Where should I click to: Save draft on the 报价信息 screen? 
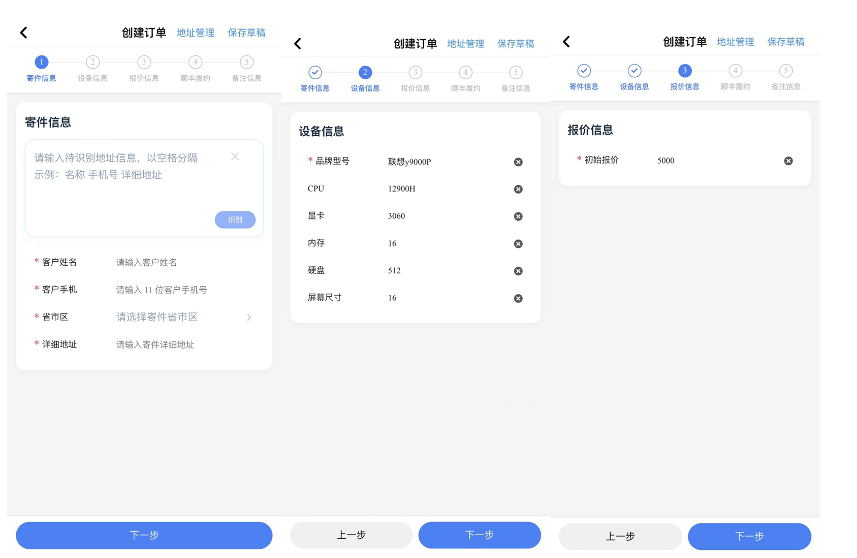coord(786,42)
